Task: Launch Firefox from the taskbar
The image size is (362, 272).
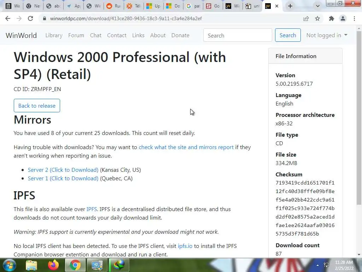Action: (53, 265)
